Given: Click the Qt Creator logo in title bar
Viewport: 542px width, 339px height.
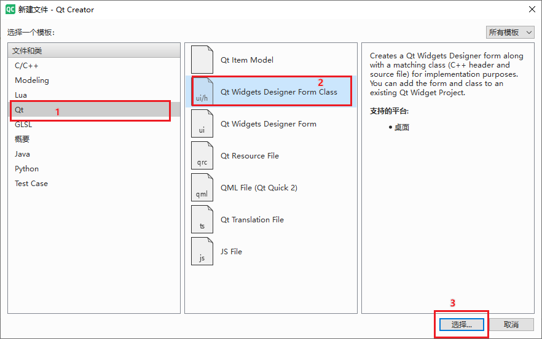Looking at the screenshot, I should (x=10, y=9).
